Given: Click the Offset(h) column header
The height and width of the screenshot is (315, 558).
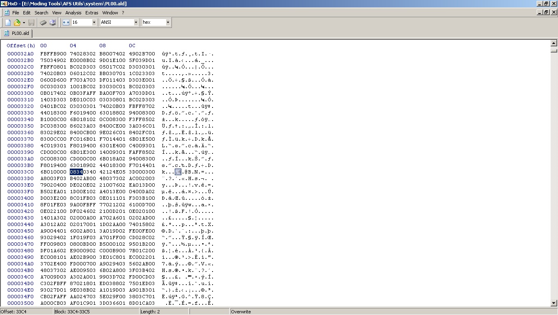Looking at the screenshot, I should click(x=21, y=46).
